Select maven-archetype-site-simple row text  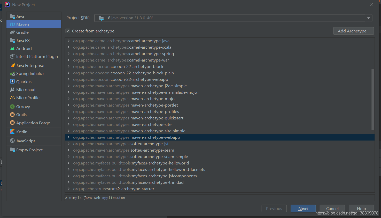(129, 131)
